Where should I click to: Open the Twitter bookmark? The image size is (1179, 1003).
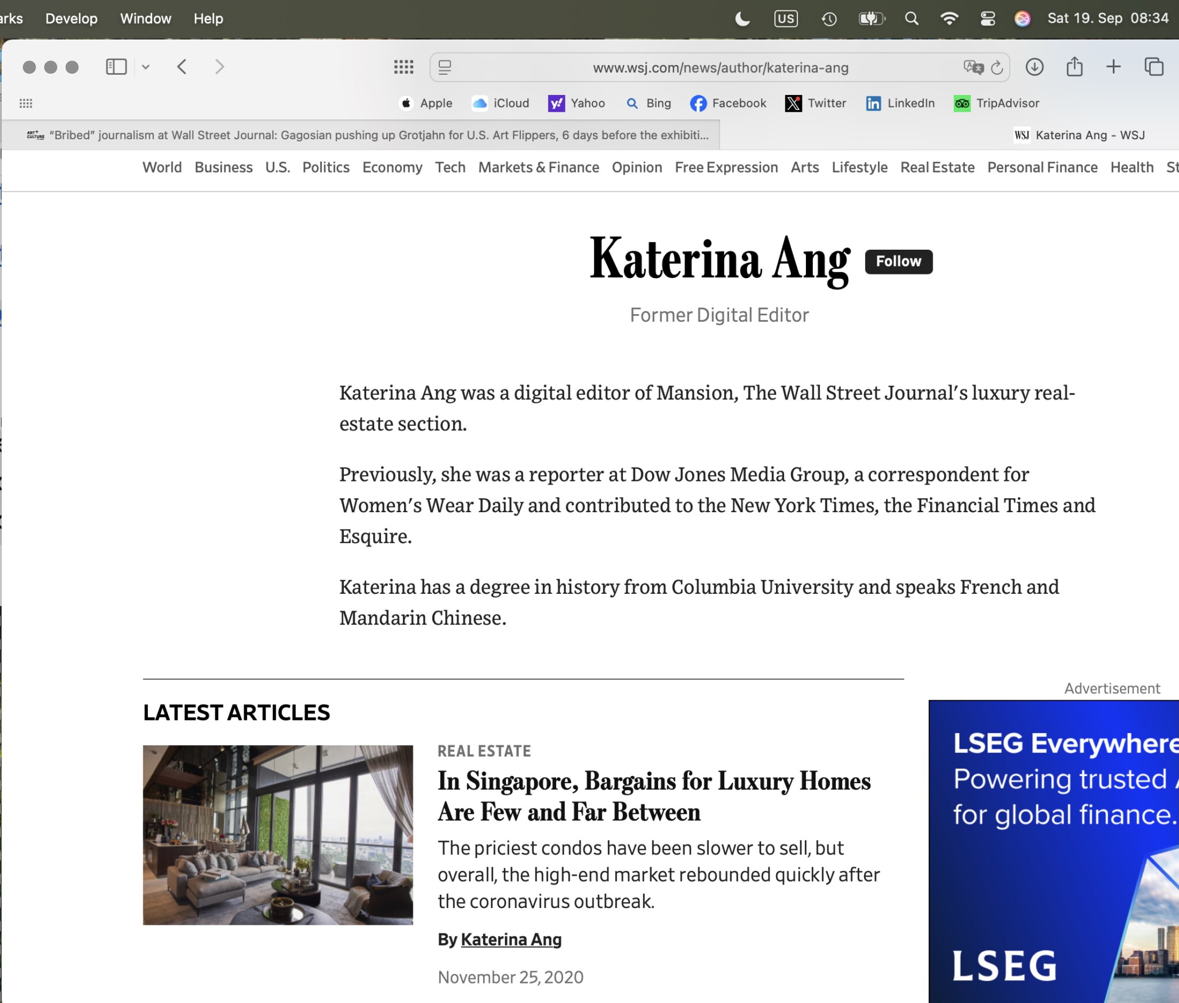[815, 103]
